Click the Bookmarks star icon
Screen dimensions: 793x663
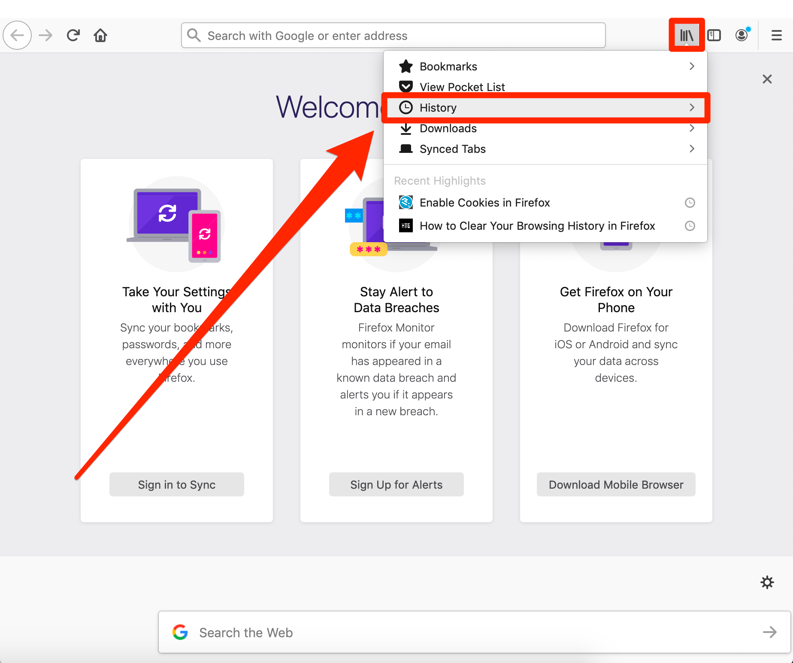pyautogui.click(x=406, y=67)
